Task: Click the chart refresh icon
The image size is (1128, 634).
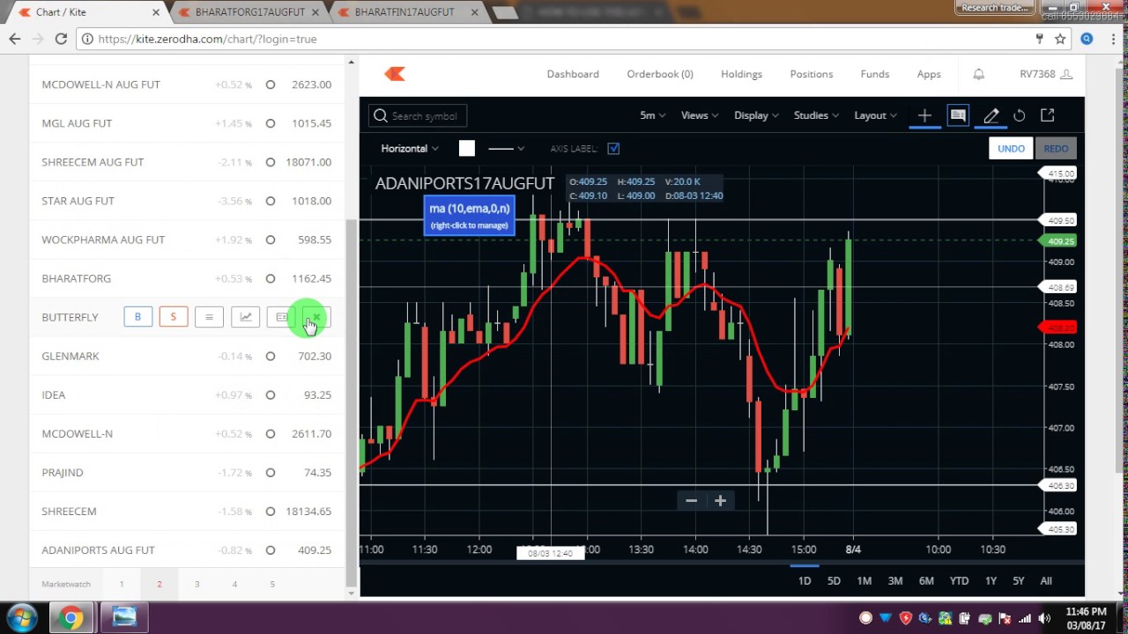Action: (x=1020, y=115)
